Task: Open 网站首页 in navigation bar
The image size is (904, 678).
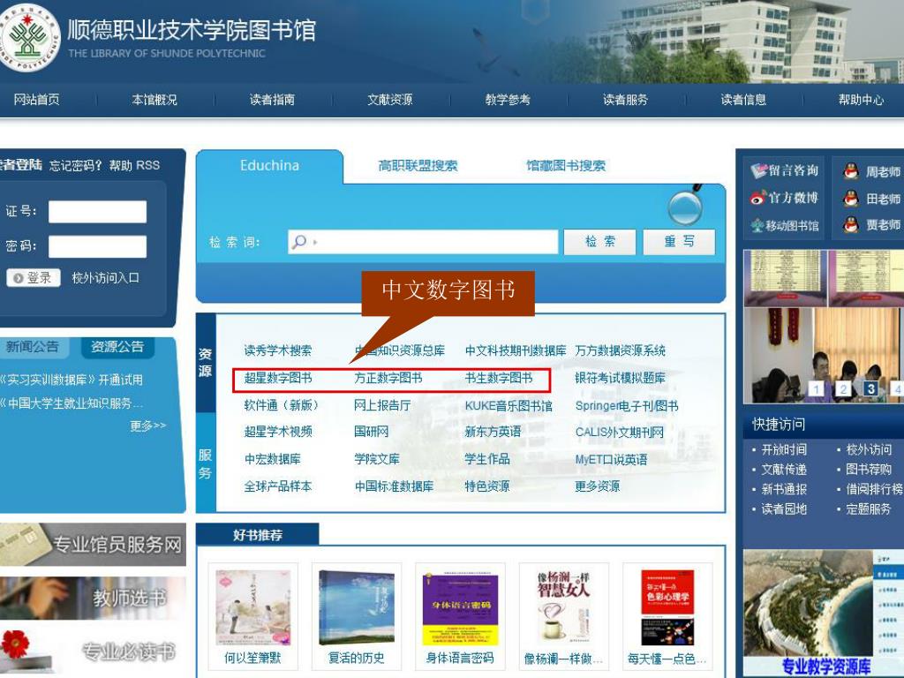Action: 36,100
